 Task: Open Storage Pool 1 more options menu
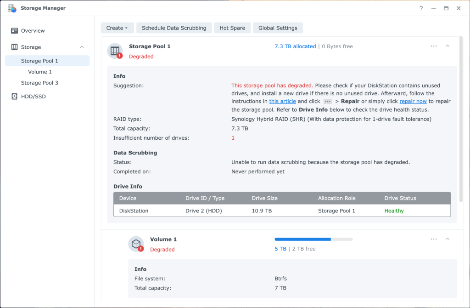[x=434, y=46]
